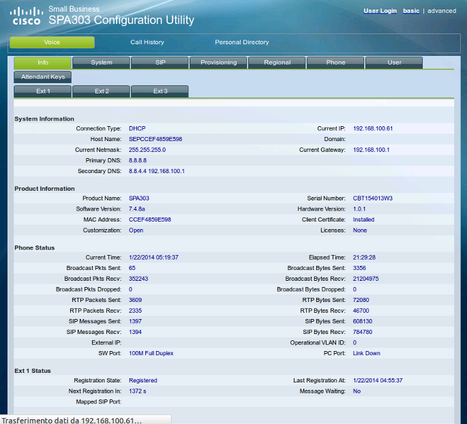Click Broadcast Pkts Recv value 352243
The height and width of the screenshot is (424, 467).
(x=138, y=279)
